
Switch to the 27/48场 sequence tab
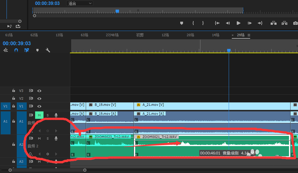coord(112,35)
